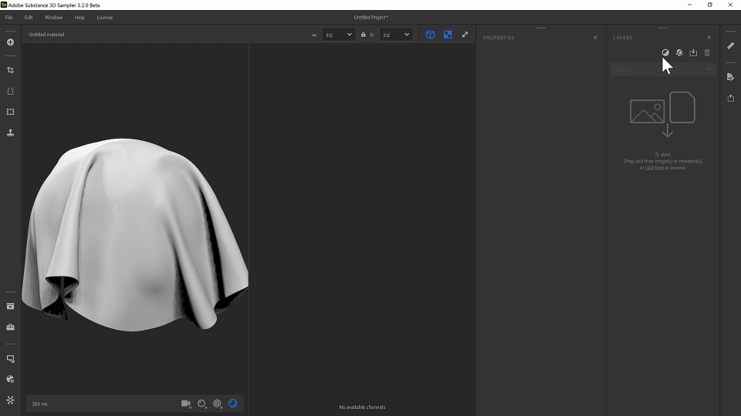Open height resolution dropdown showing 512
The image size is (741, 416).
pos(396,35)
